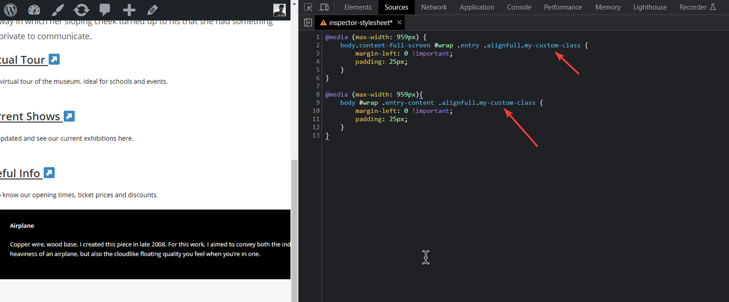Click the arrow icon beside Useful Info

(x=49, y=173)
